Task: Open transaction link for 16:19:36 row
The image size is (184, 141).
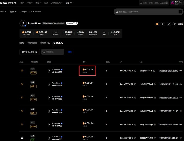Action: 180,138
